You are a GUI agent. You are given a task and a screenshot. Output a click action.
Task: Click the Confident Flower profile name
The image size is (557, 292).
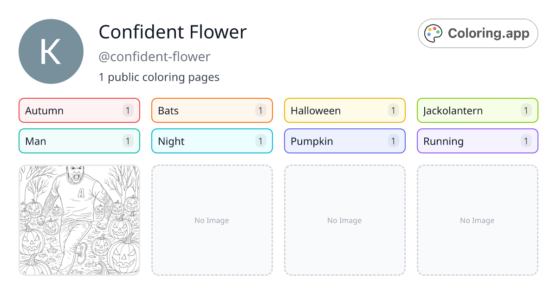pyautogui.click(x=173, y=32)
